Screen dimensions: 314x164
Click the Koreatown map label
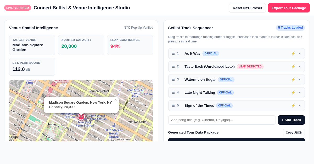123,139
